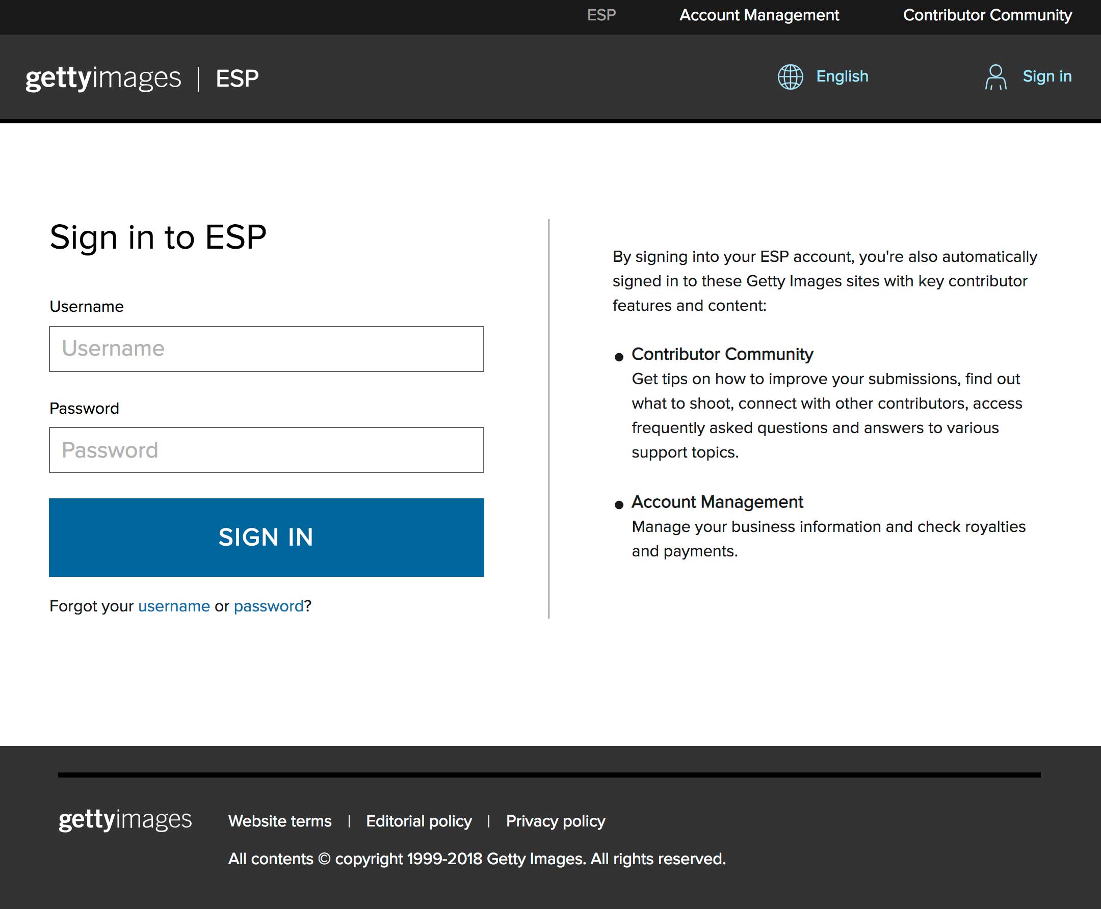
Task: Open the Website terms footer link
Action: (x=280, y=820)
